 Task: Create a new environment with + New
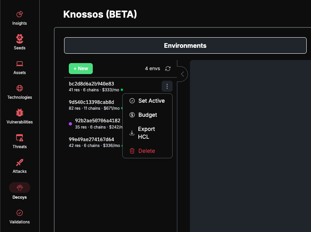pos(81,69)
